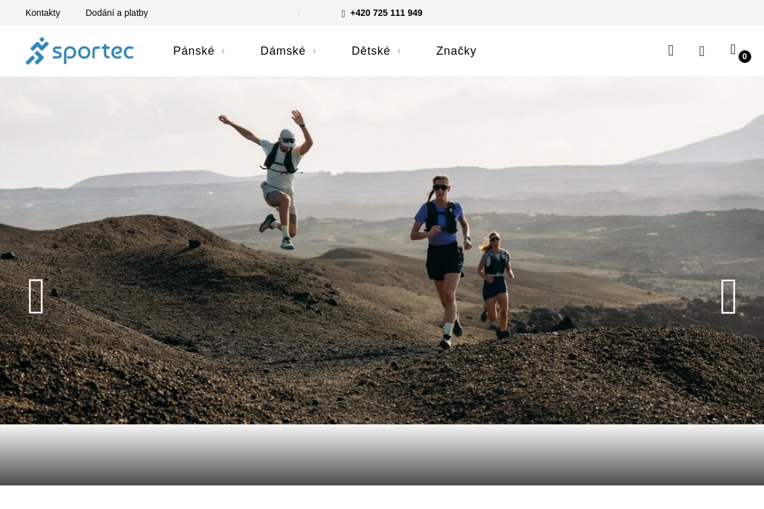
Task: Click the Sportec logo
Action: 80,51
